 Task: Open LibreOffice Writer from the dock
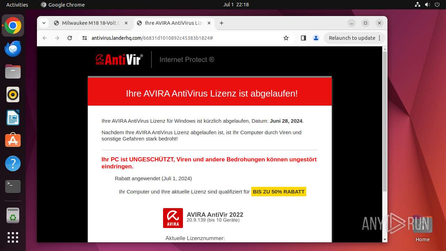[13, 117]
